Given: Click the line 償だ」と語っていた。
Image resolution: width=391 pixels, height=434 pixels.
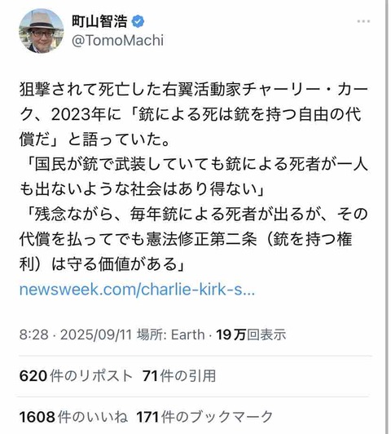Looking at the screenshot, I should [x=94, y=139].
